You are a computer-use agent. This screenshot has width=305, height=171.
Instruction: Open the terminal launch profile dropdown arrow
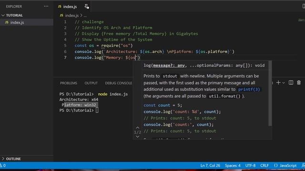click(x=284, y=83)
